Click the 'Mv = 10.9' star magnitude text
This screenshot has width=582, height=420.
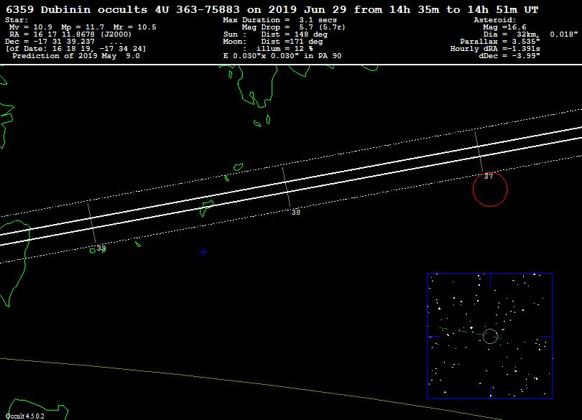click(31, 27)
